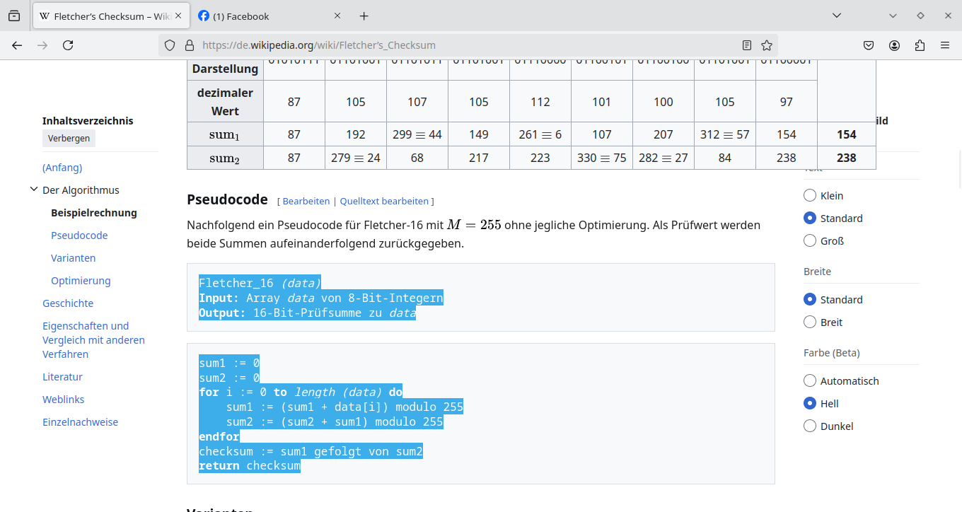The height and width of the screenshot is (512, 962).
Task: Collapse the Der Algorithmus section chevron
Action: click(34, 189)
